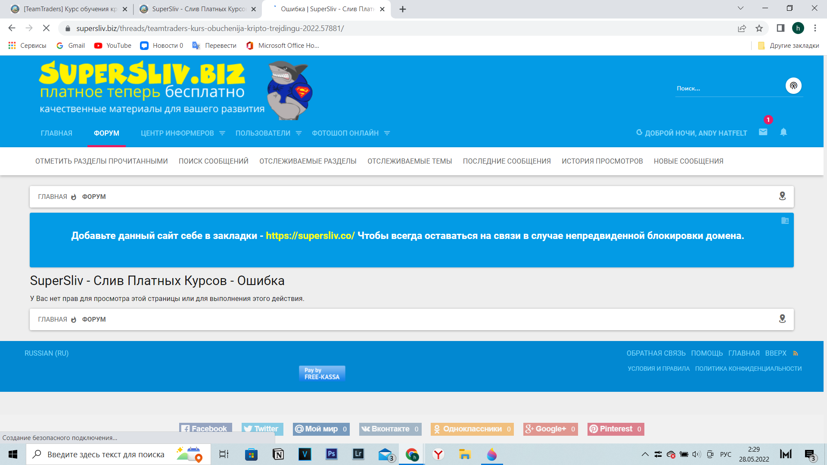Click the site security lock icon

pyautogui.click(x=68, y=28)
